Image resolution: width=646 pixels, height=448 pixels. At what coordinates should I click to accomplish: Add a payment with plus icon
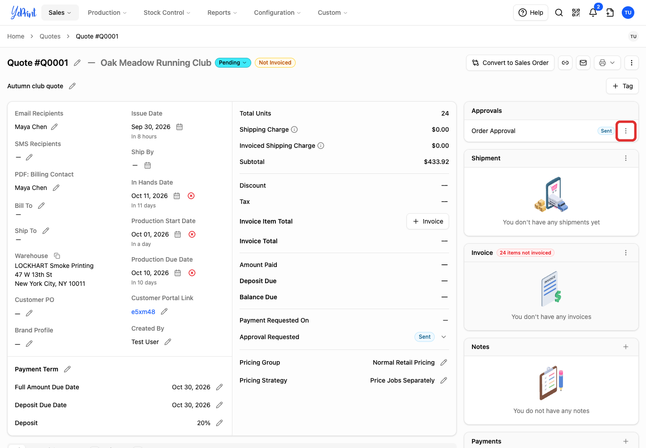coord(626,441)
